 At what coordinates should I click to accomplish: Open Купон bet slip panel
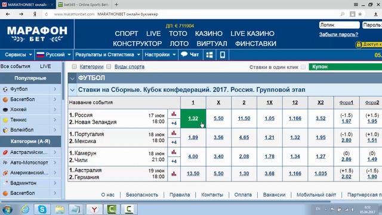coord(346,67)
